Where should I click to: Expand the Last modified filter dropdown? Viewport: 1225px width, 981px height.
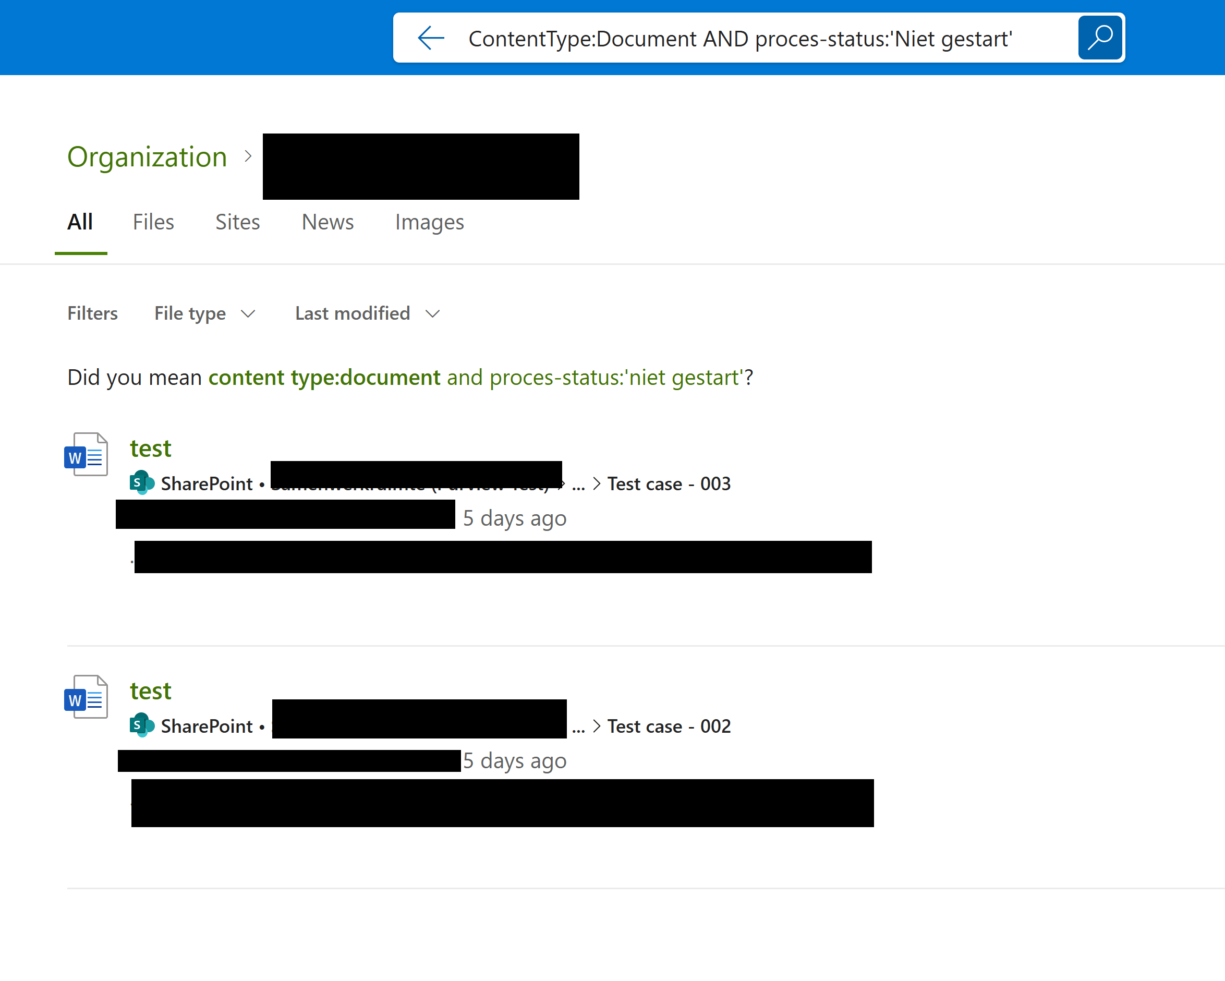[x=367, y=314]
